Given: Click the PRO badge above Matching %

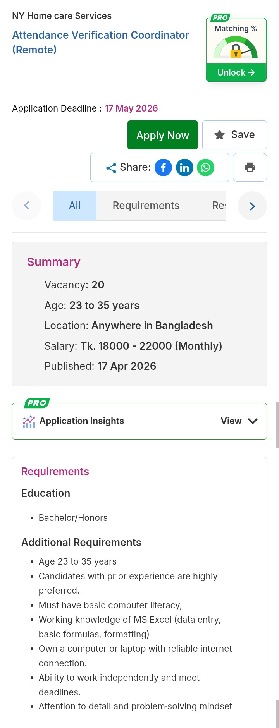Looking at the screenshot, I should tap(220, 17).
